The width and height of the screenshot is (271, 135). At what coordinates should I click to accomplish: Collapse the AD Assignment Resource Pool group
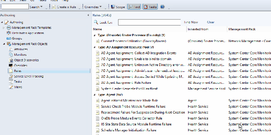click(94, 47)
